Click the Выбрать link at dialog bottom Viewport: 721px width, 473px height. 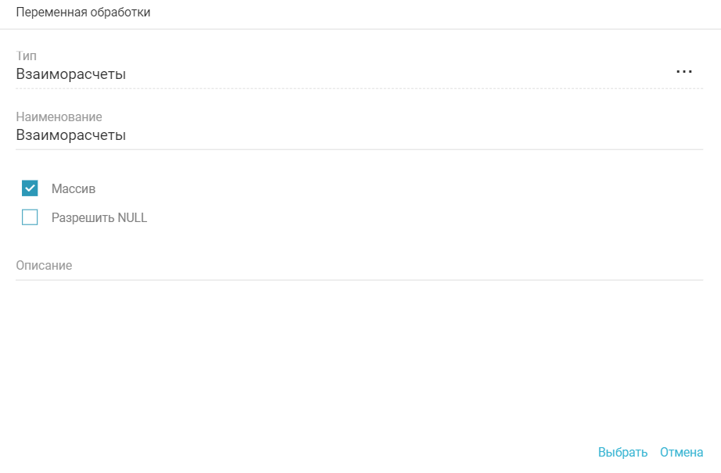click(622, 452)
